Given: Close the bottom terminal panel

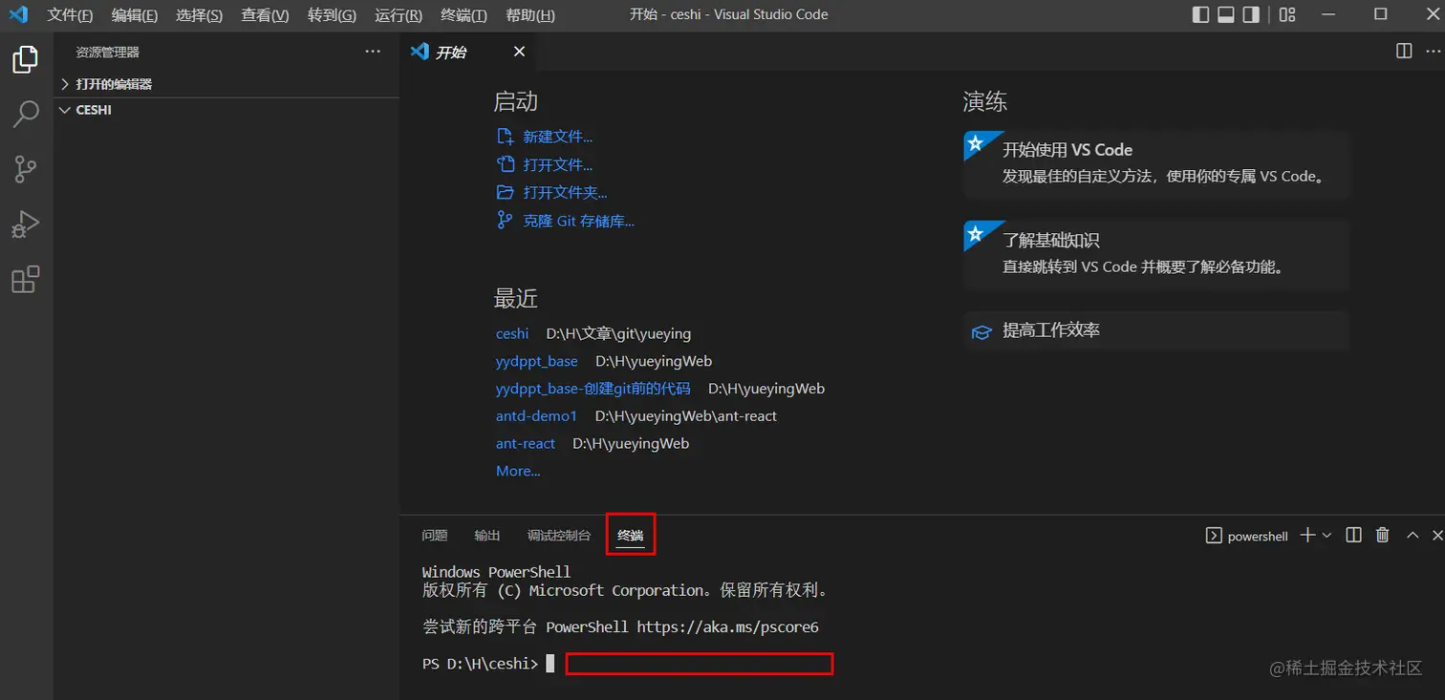Looking at the screenshot, I should [1437, 535].
